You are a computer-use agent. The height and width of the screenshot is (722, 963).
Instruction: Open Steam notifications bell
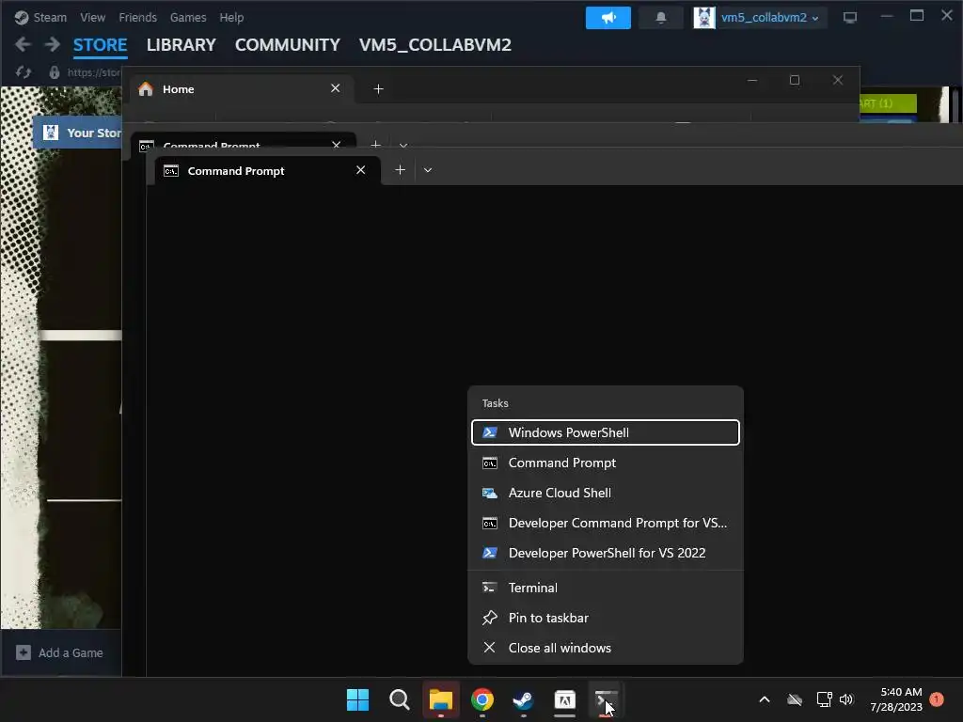(x=661, y=17)
